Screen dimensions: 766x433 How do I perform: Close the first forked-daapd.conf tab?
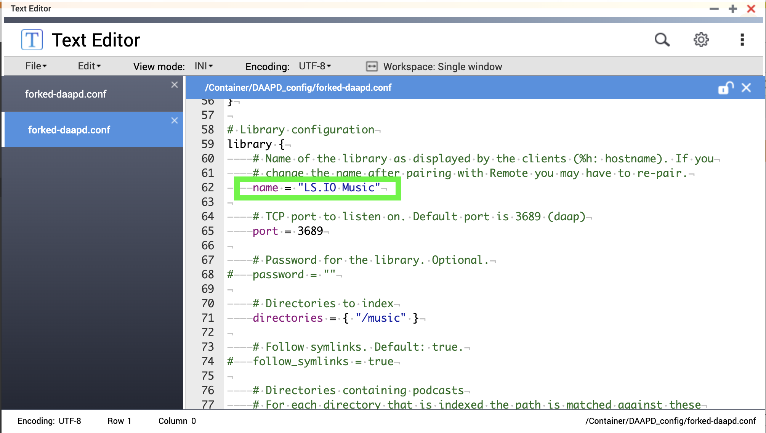click(x=175, y=85)
